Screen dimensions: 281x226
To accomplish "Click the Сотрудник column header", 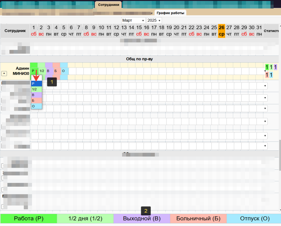I will pyautogui.click(x=15, y=31).
